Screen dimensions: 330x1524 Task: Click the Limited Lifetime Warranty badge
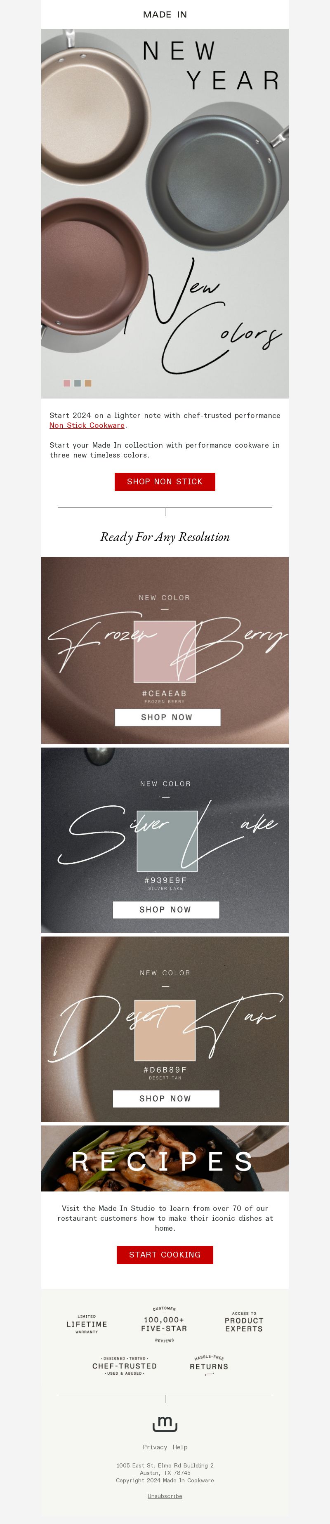86,1324
